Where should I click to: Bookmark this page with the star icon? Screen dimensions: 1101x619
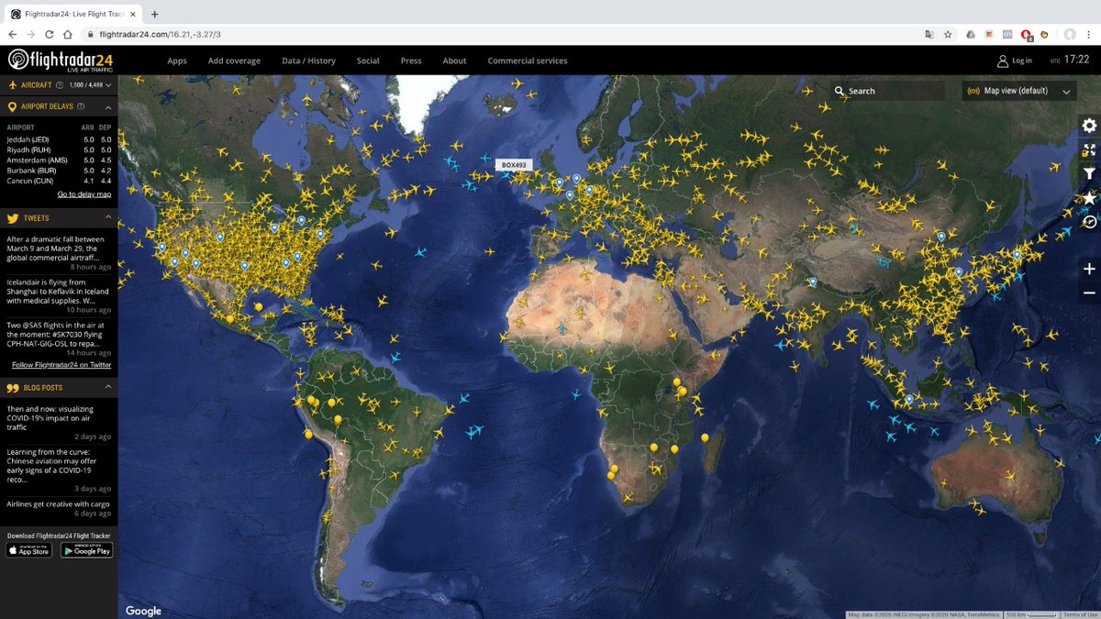[948, 34]
